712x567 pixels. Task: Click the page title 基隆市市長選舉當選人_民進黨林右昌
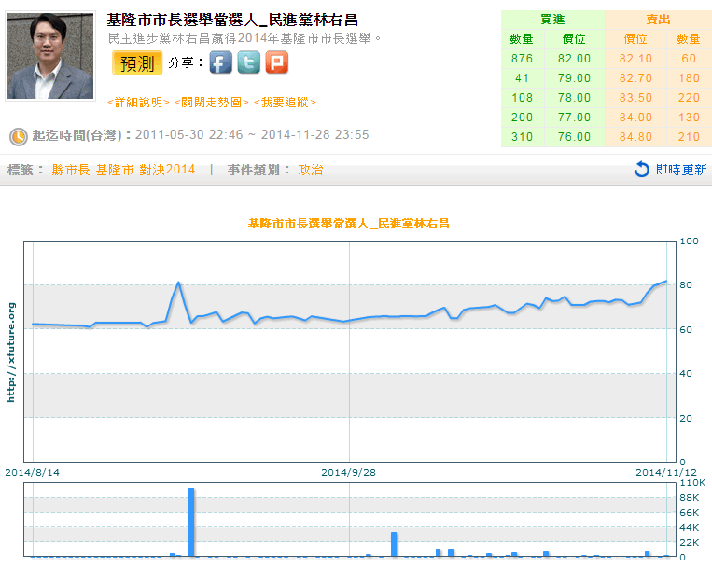[232, 20]
